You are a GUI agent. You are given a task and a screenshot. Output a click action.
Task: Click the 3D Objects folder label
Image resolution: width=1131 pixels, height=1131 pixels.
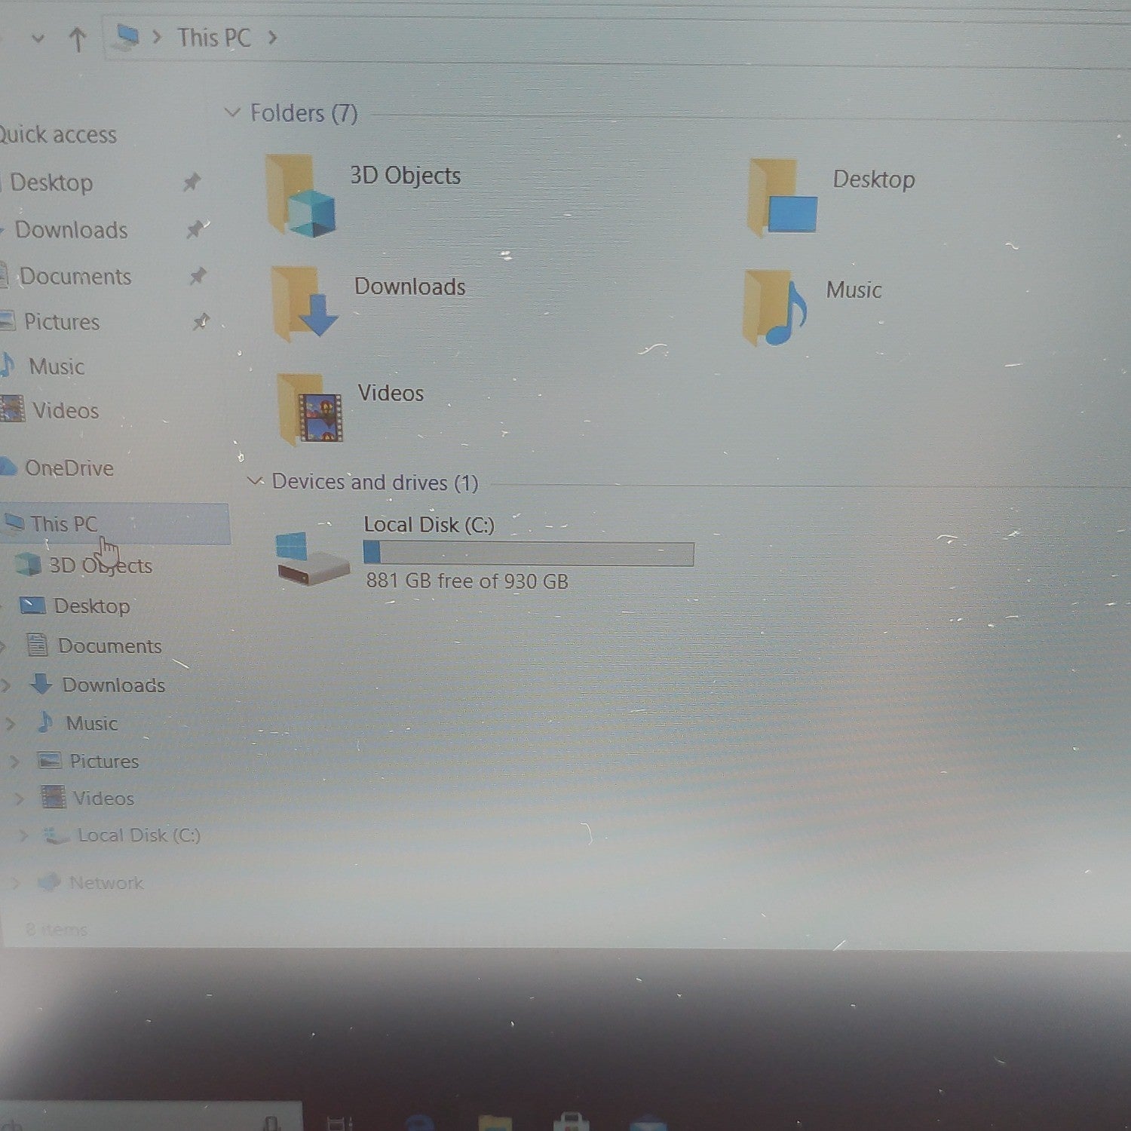(x=405, y=176)
